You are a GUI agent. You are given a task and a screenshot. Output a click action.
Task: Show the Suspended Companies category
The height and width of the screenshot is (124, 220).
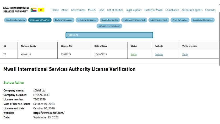[x=203, y=20]
